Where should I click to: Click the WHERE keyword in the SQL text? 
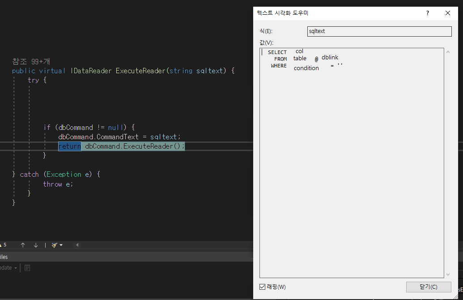point(279,66)
